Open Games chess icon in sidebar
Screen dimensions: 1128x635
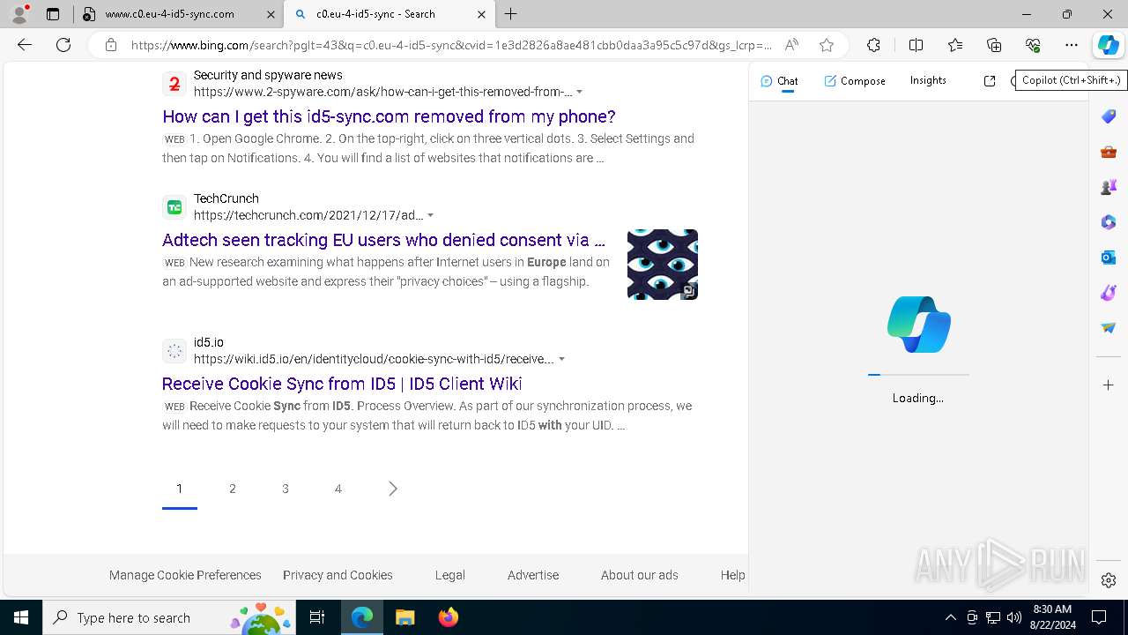1109,187
